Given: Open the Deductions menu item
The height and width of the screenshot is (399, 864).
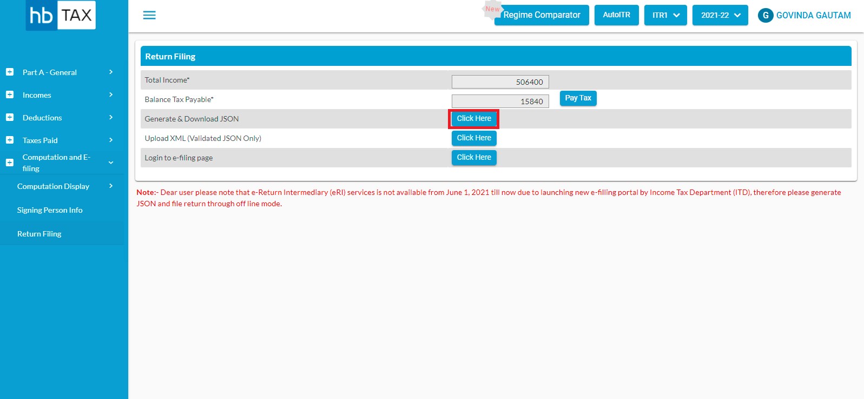Looking at the screenshot, I should (42, 118).
